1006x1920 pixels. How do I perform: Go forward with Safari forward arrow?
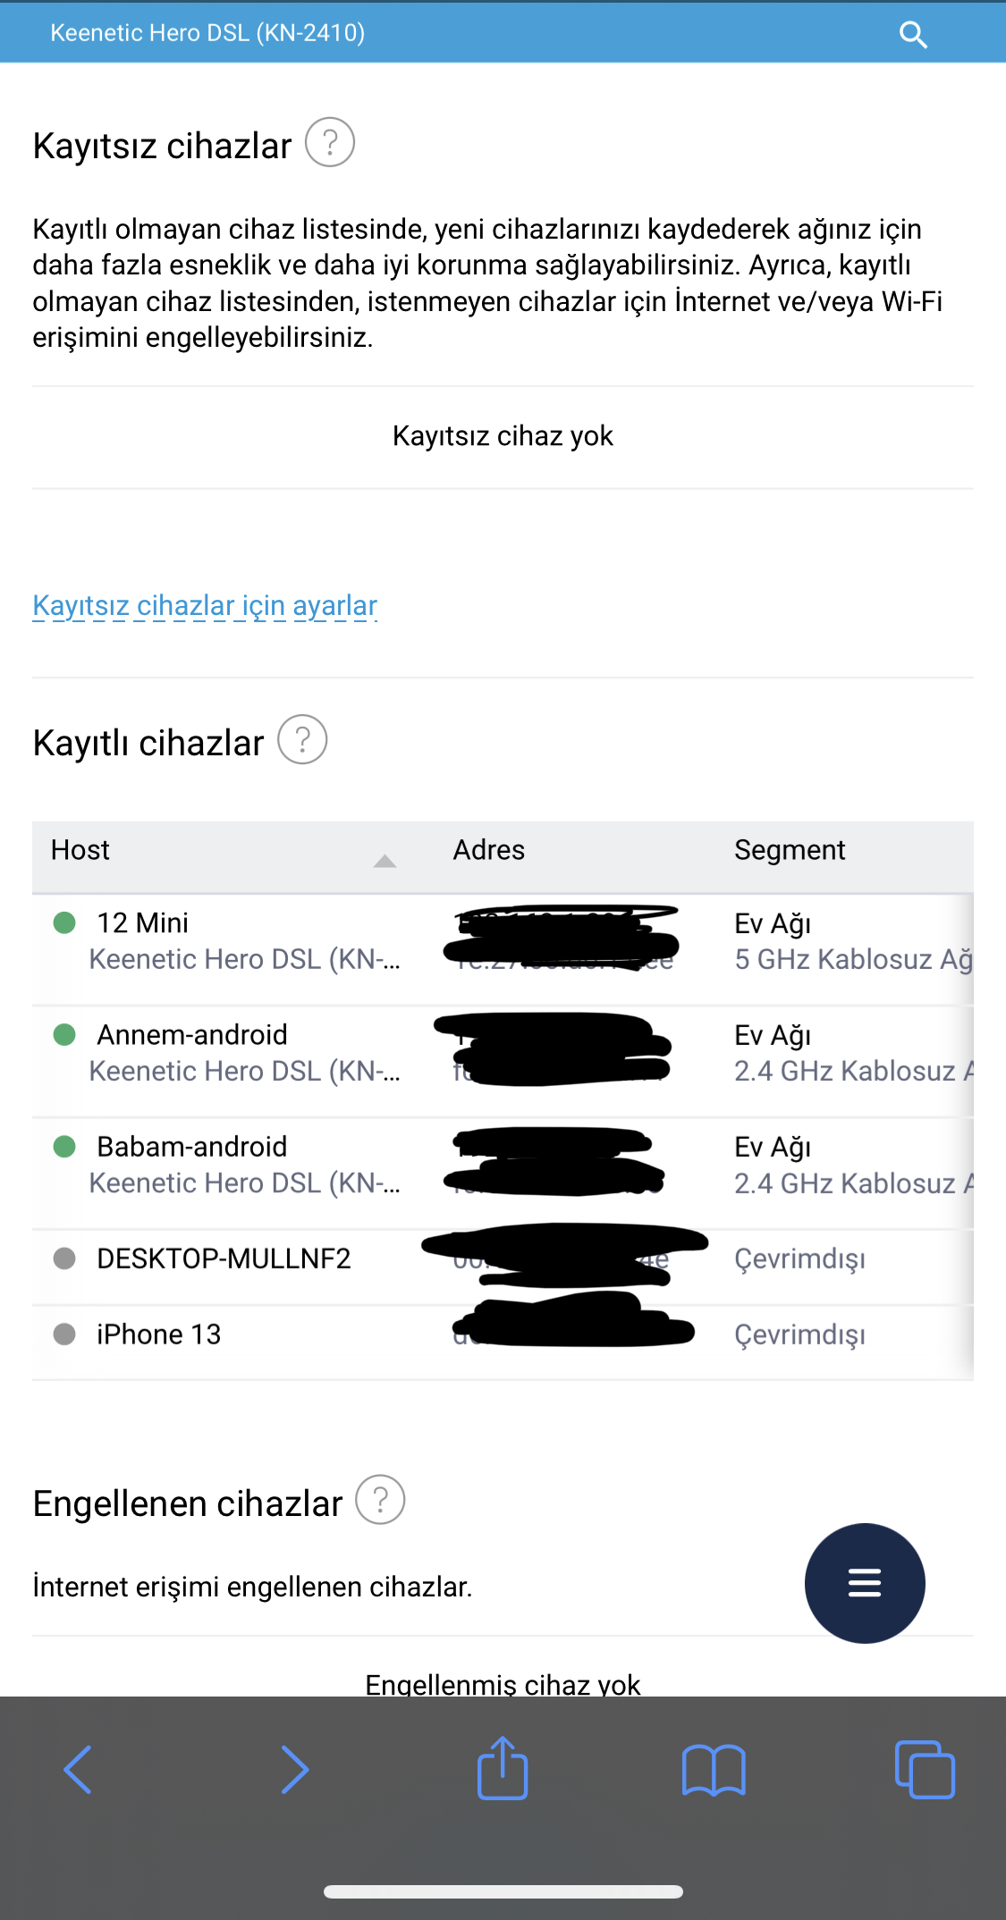(x=294, y=1769)
